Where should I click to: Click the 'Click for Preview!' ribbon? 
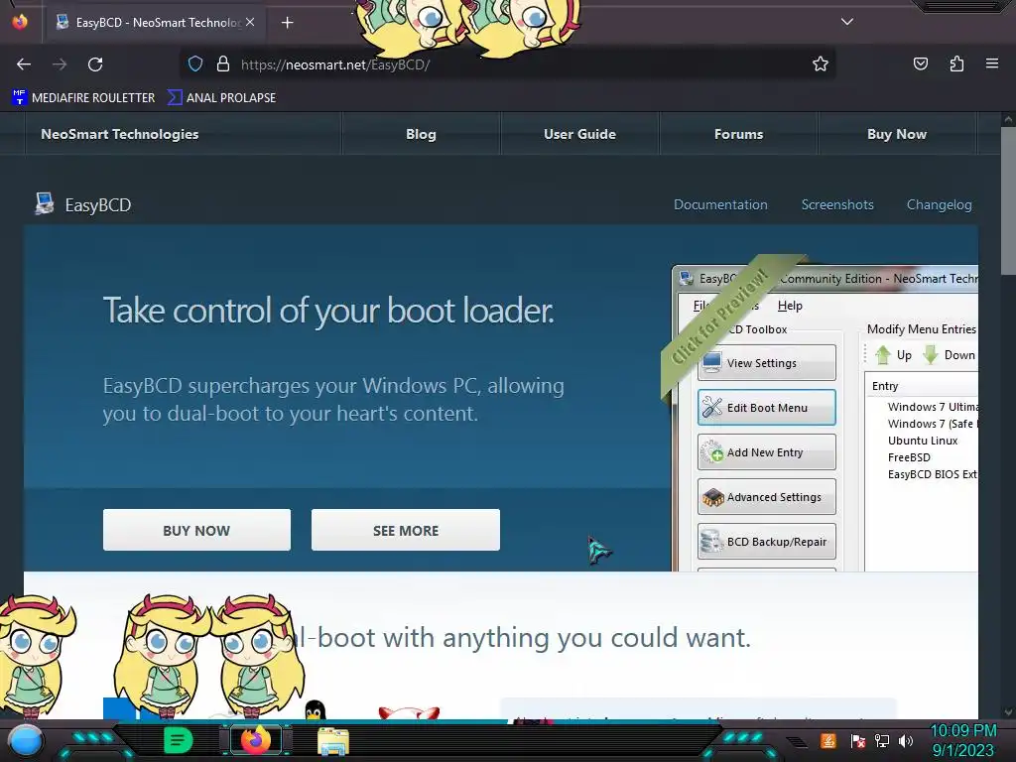[x=720, y=317]
